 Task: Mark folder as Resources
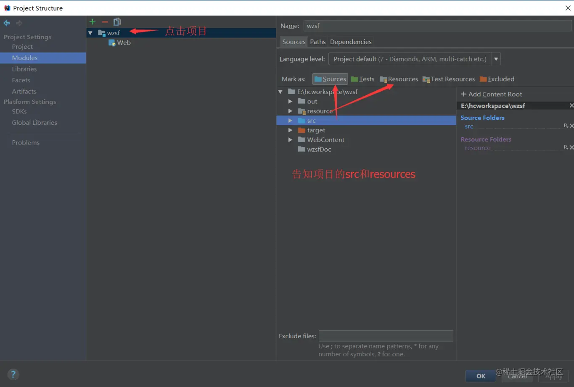pos(399,79)
